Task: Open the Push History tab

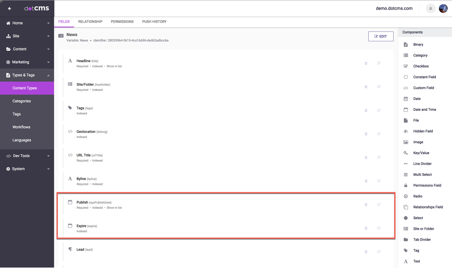Action: [x=154, y=22]
